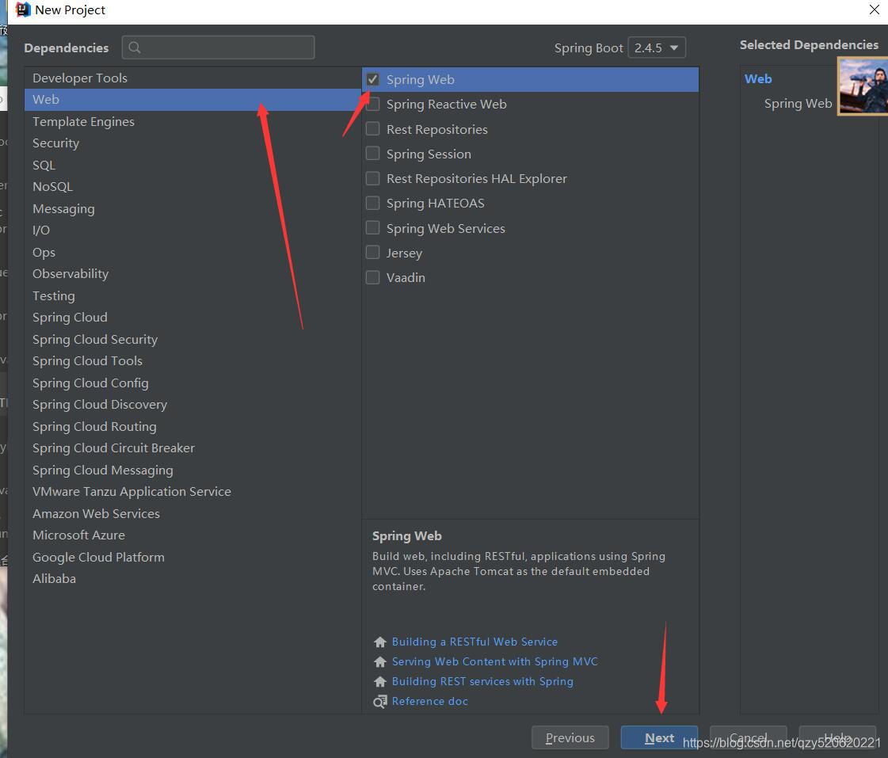
Task: Select Spring Cloud Tools category
Action: pyautogui.click(x=192, y=361)
